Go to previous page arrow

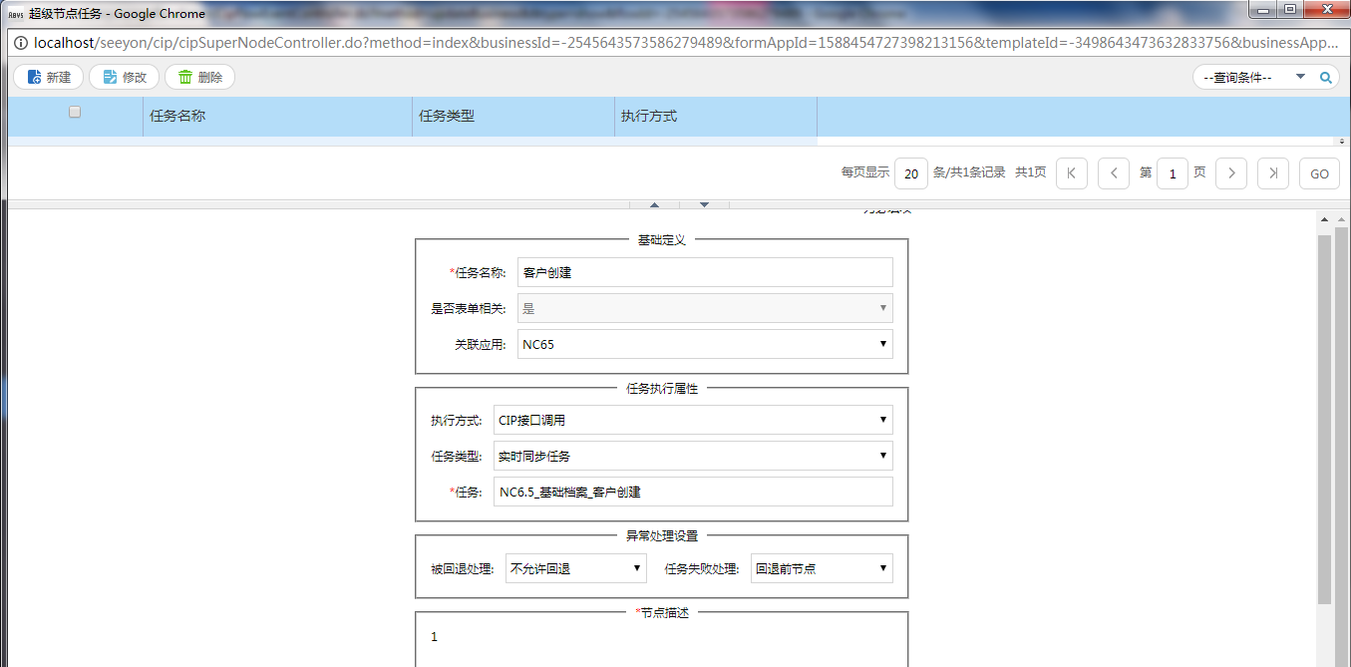1113,173
